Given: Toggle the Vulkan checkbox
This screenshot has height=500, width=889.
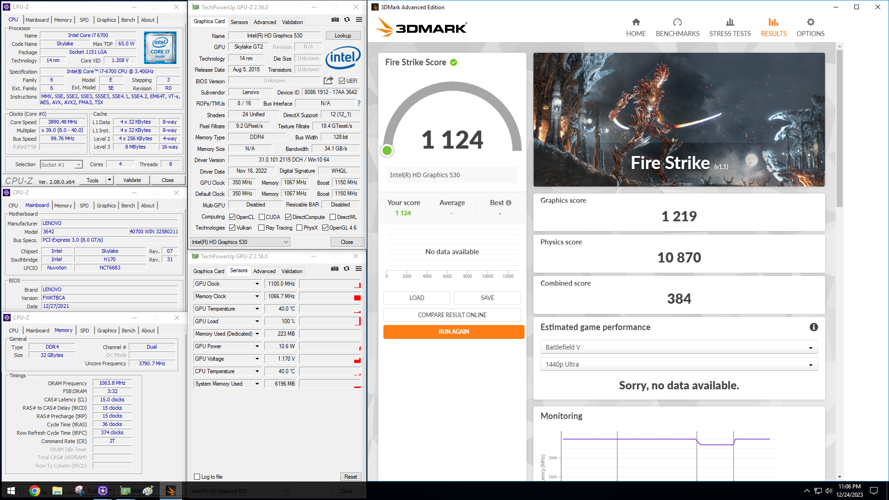Looking at the screenshot, I should coord(232,228).
